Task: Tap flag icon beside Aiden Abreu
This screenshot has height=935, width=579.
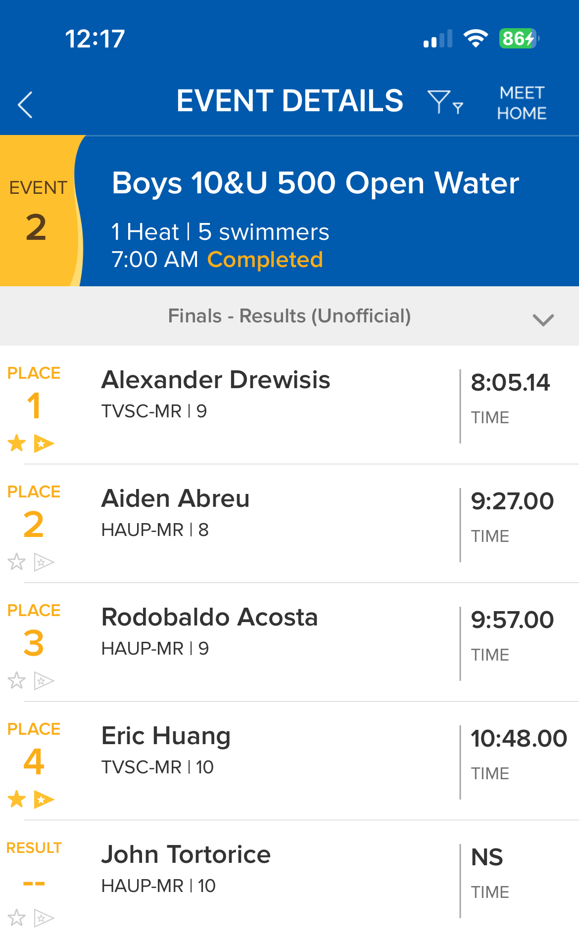Action: coord(44,562)
